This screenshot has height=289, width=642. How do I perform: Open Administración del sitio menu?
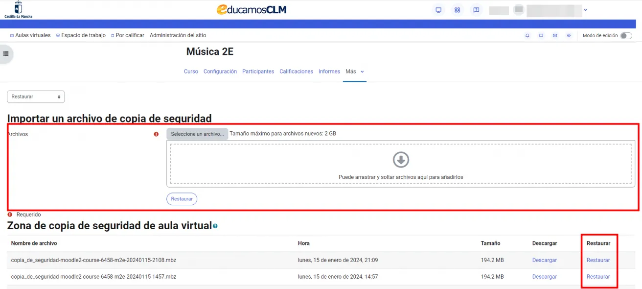[x=178, y=35]
